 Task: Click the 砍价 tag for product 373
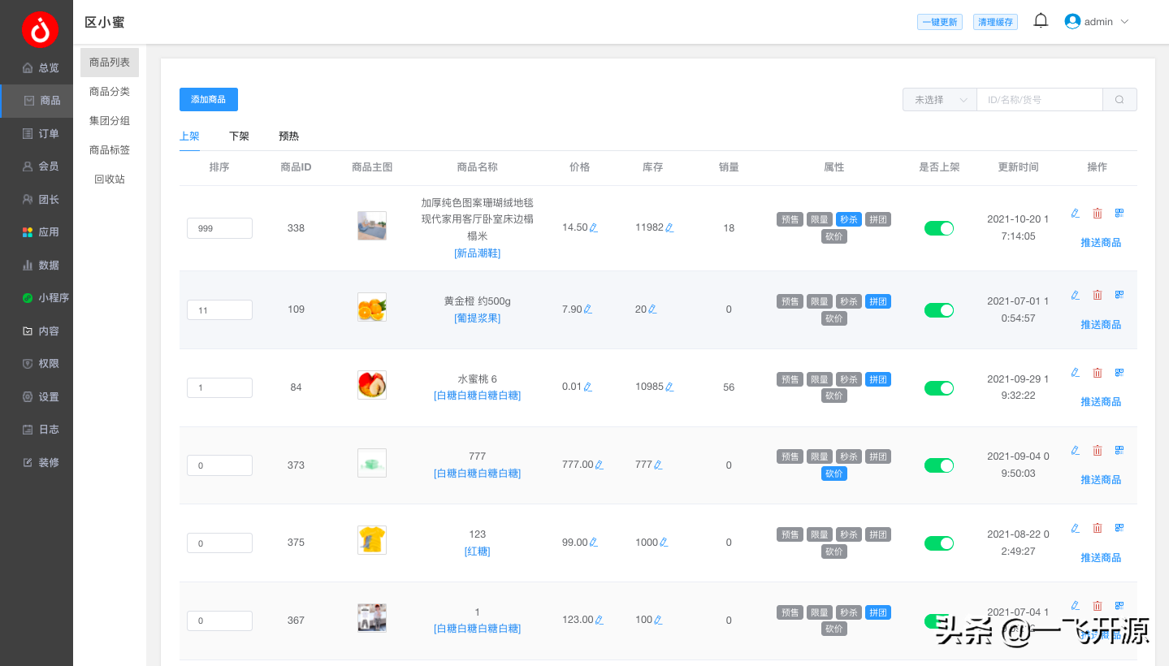pos(834,474)
